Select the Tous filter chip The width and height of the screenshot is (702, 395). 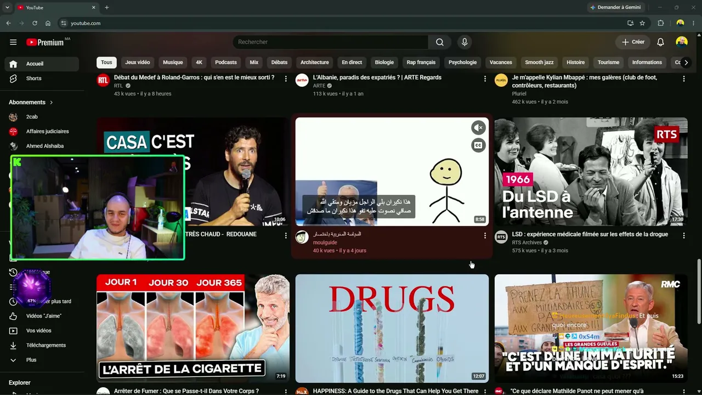[106, 63]
